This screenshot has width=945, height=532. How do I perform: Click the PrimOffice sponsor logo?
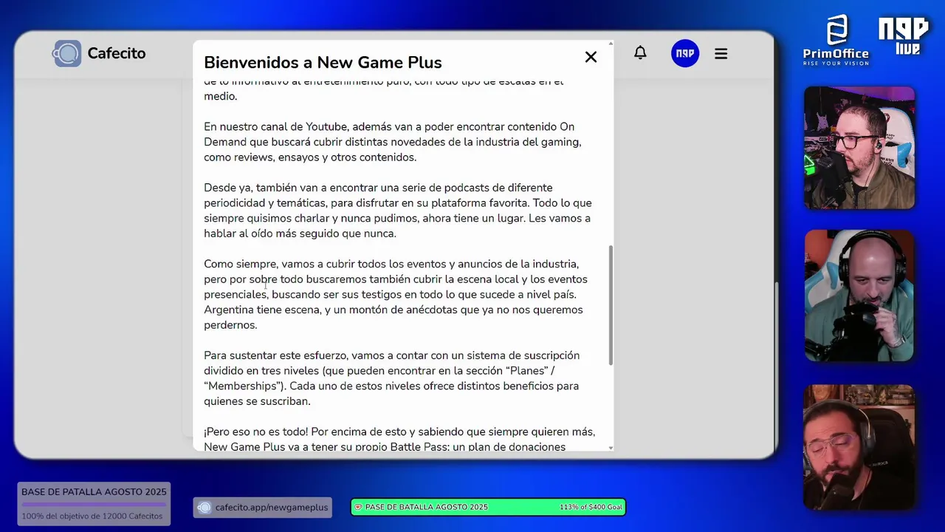pos(836,41)
